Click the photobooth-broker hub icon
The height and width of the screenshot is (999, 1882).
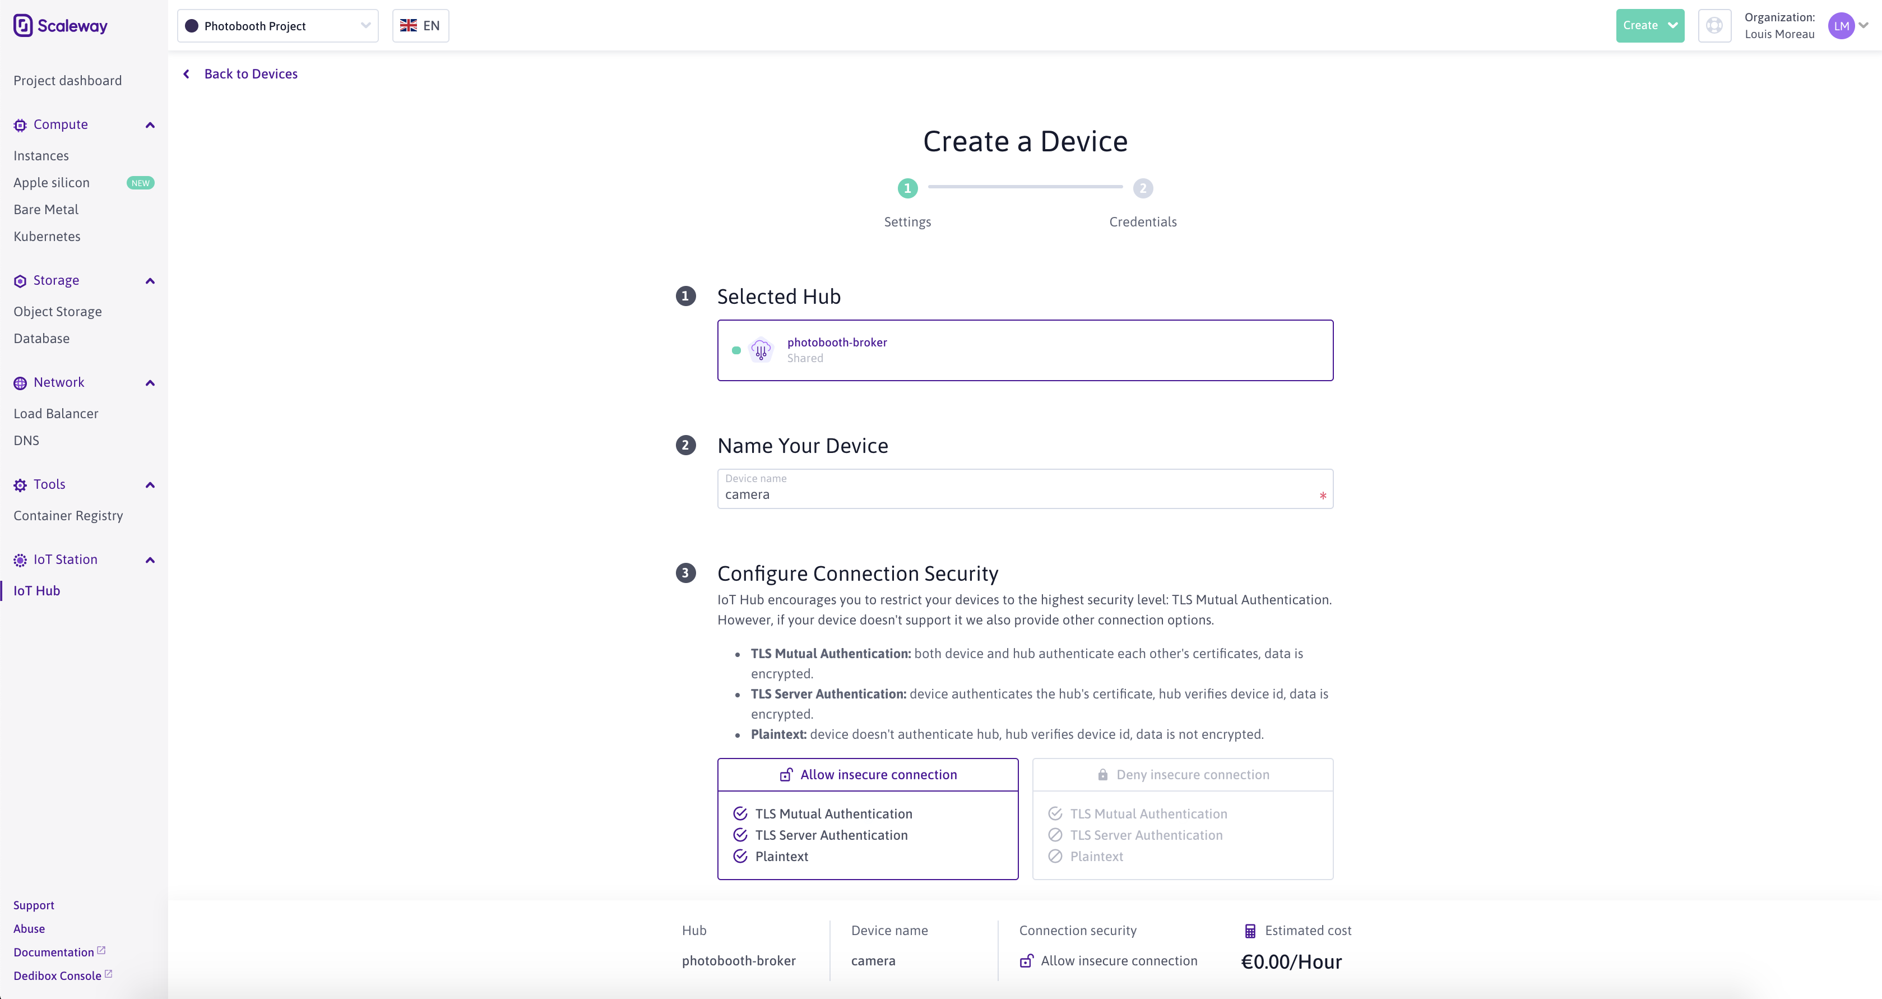(761, 349)
